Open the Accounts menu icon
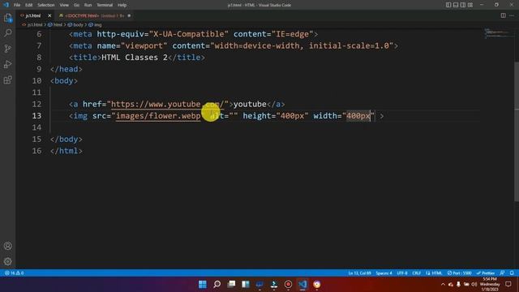The height and width of the screenshot is (292, 519). click(x=7, y=246)
